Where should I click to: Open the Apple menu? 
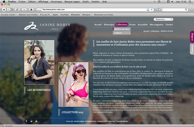tap(4, 1)
